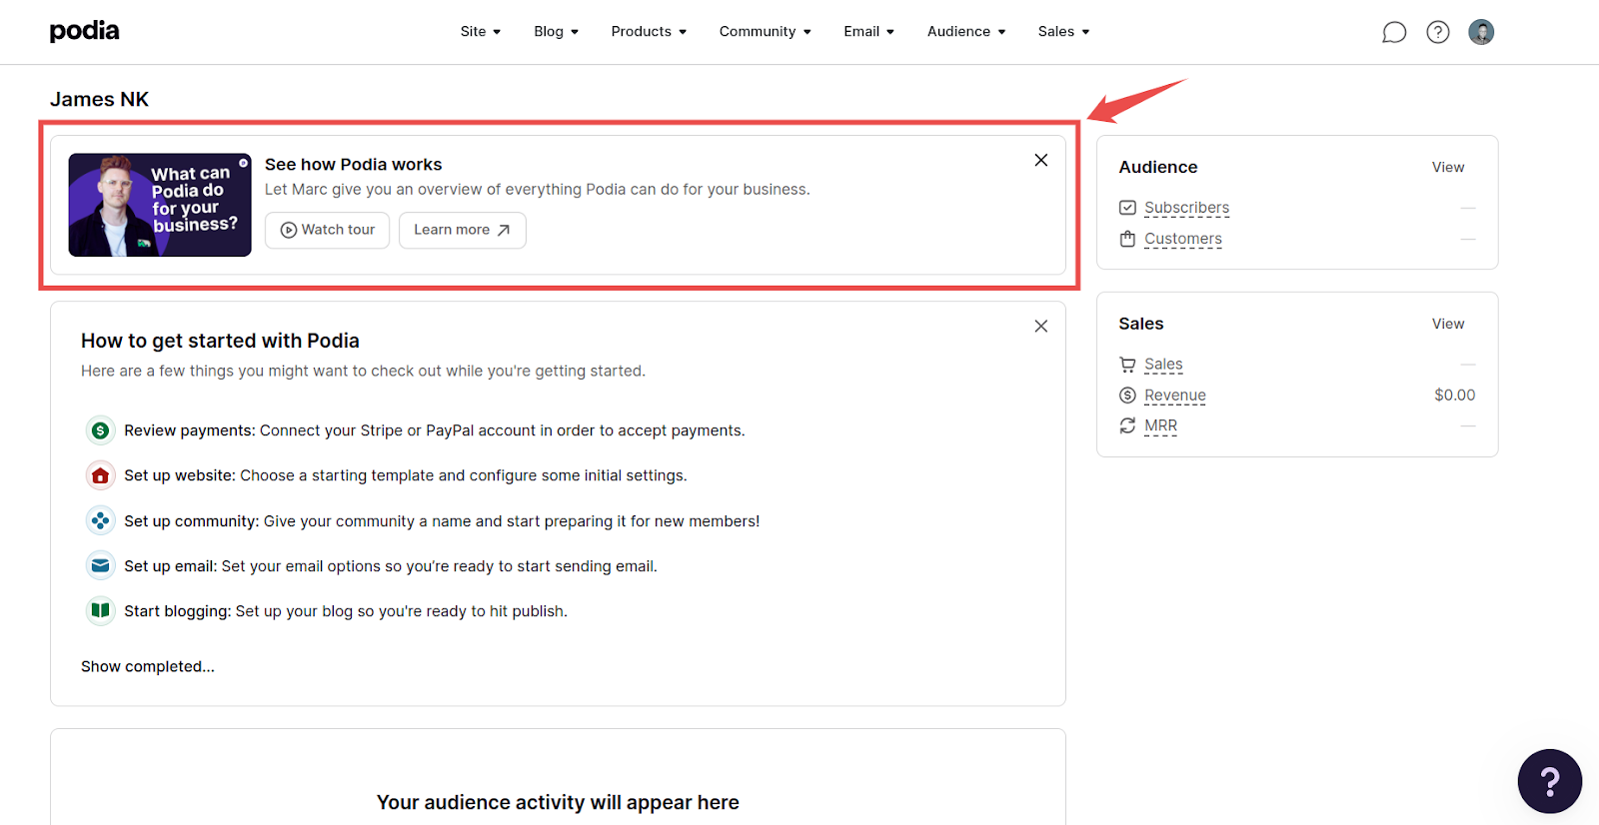Open the Customers link

pos(1183,239)
